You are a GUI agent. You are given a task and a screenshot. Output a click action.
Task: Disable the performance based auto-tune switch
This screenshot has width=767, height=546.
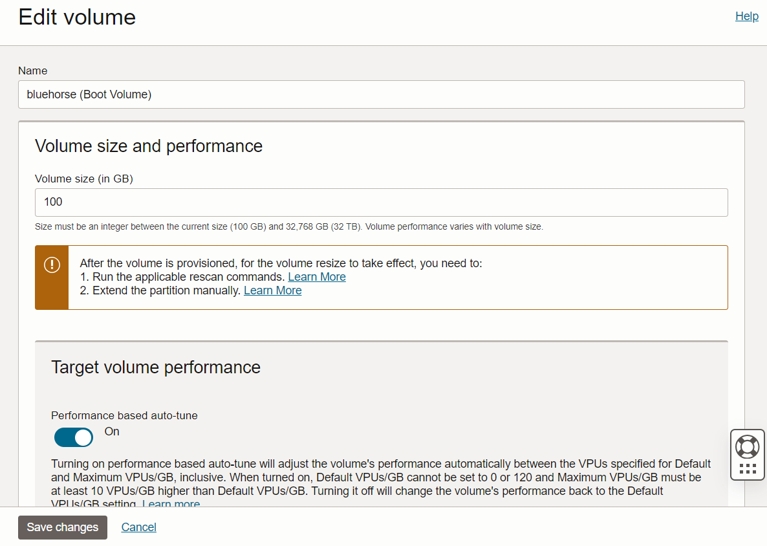click(x=74, y=438)
